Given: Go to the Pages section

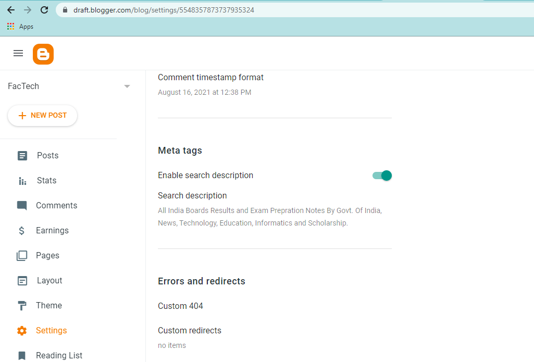Looking at the screenshot, I should point(48,255).
